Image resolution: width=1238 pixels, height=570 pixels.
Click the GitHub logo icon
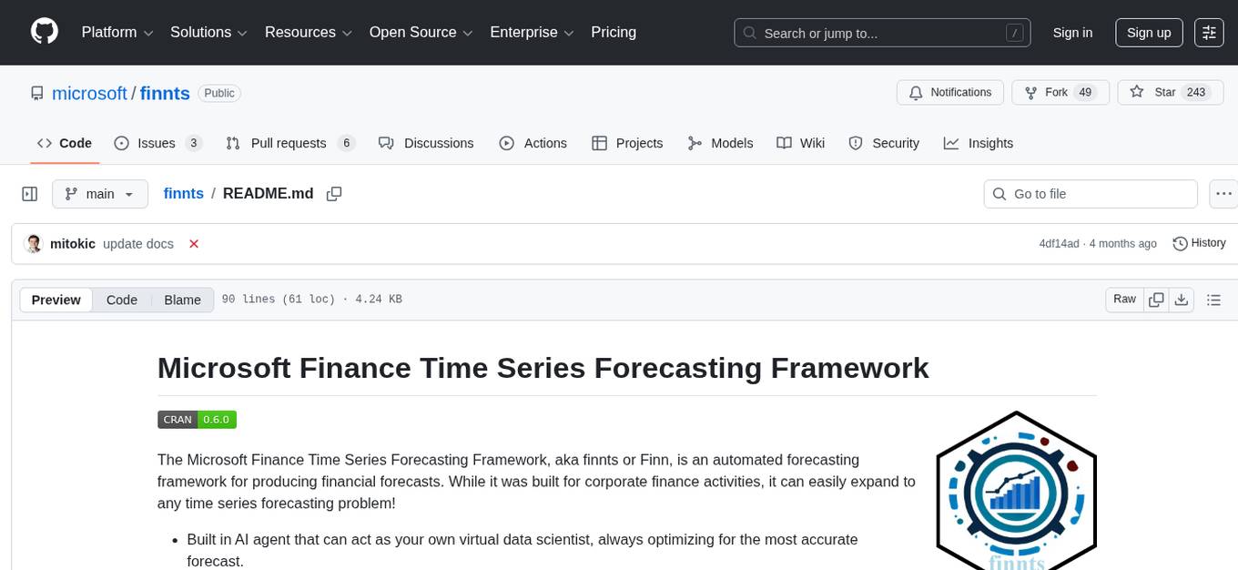pos(45,32)
